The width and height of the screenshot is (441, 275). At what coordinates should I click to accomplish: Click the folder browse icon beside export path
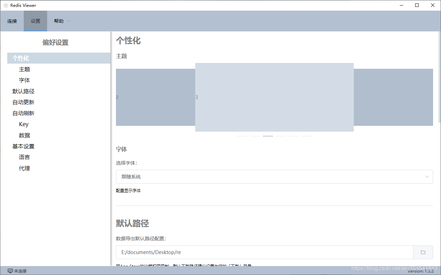[423, 252]
